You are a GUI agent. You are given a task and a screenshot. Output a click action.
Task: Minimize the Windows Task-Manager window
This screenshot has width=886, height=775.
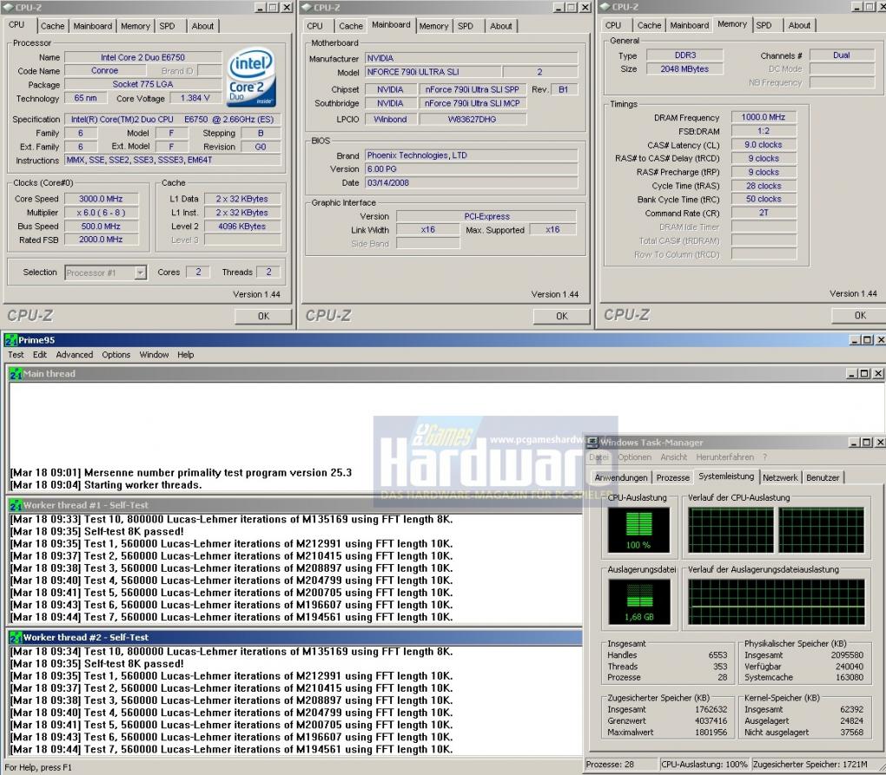(855, 443)
